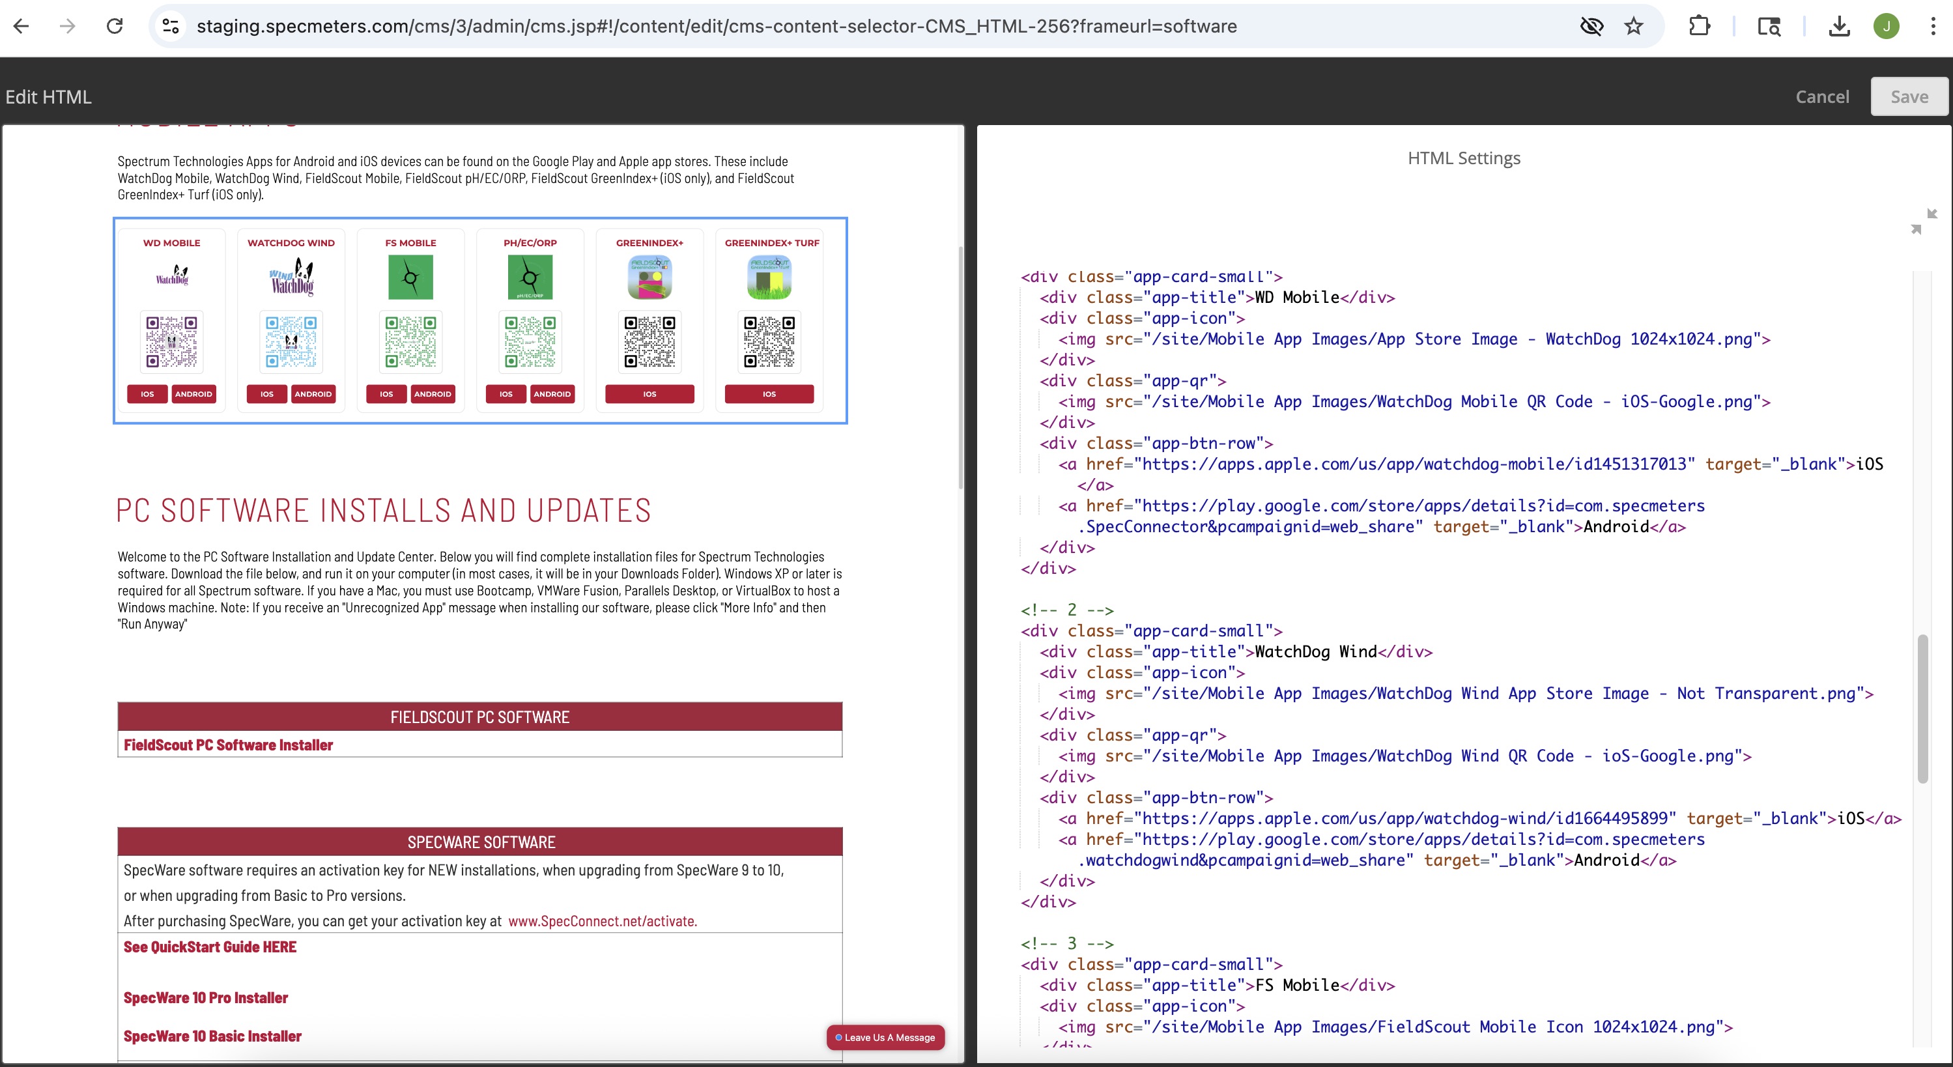This screenshot has height=1067, width=1953.
Task: Click the FS Mobile app-title code line
Action: point(1217,985)
